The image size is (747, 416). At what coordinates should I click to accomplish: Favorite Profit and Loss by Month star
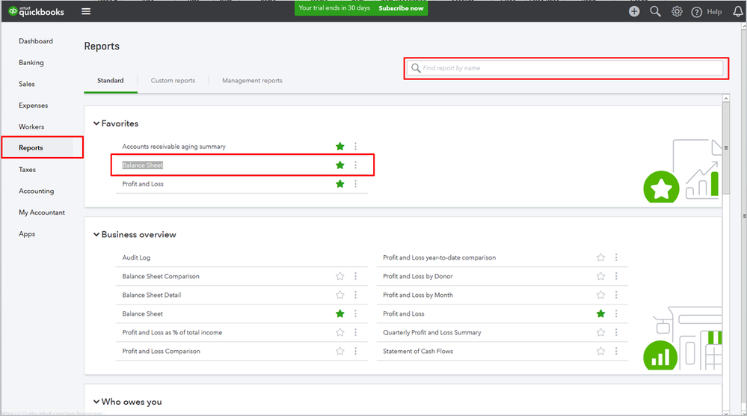point(600,295)
